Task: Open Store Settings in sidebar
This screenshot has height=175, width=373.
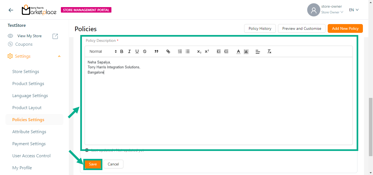Action: click(x=26, y=72)
